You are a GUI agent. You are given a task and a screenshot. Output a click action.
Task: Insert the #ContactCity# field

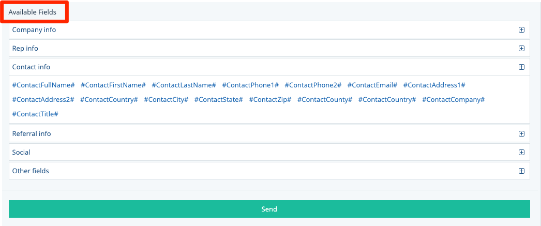166,99
